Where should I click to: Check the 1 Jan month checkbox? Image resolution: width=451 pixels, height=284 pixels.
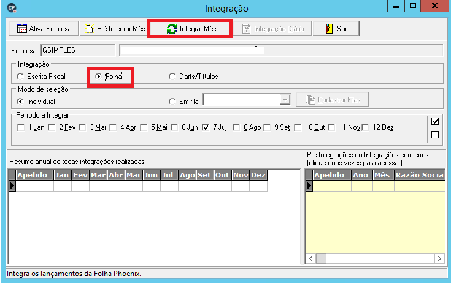pyautogui.click(x=21, y=127)
